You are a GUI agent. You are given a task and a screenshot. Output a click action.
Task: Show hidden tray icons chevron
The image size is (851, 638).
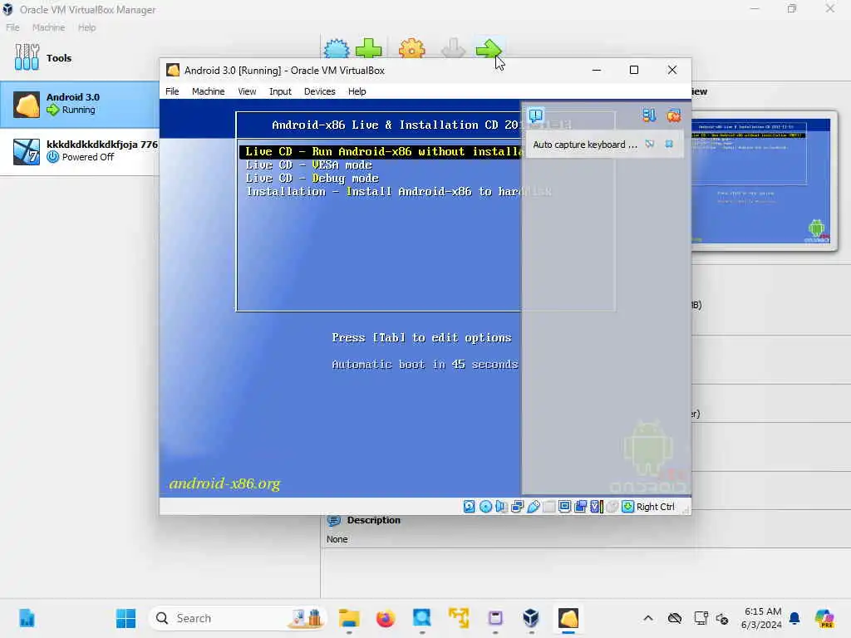pos(648,618)
